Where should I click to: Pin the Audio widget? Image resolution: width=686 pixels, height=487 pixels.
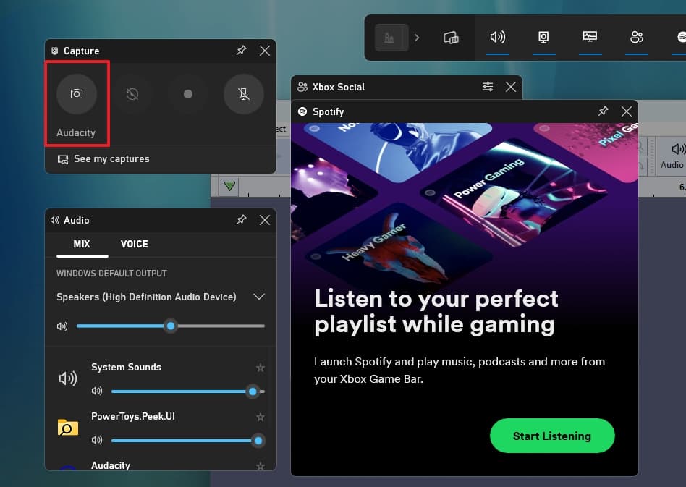(242, 220)
